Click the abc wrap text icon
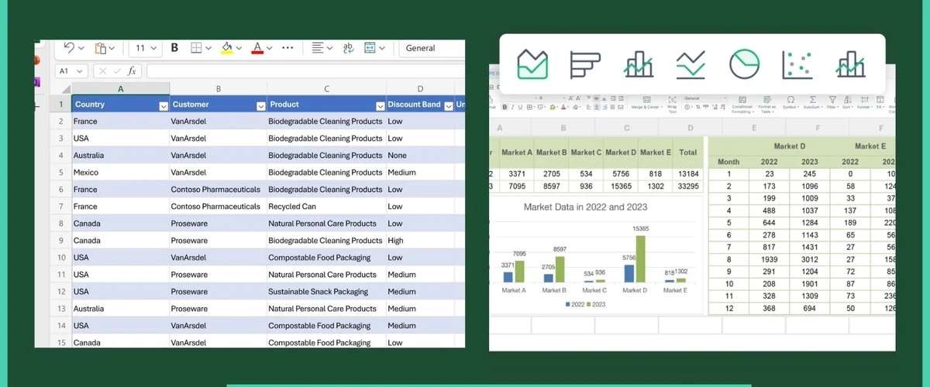 pyautogui.click(x=349, y=48)
